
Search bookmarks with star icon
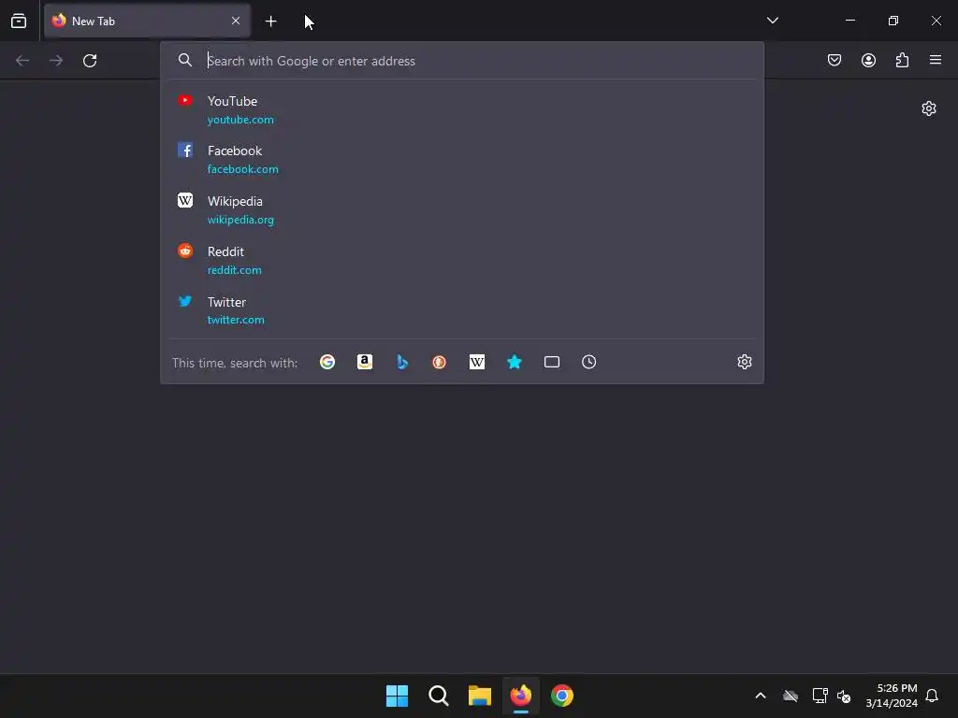[x=515, y=362]
